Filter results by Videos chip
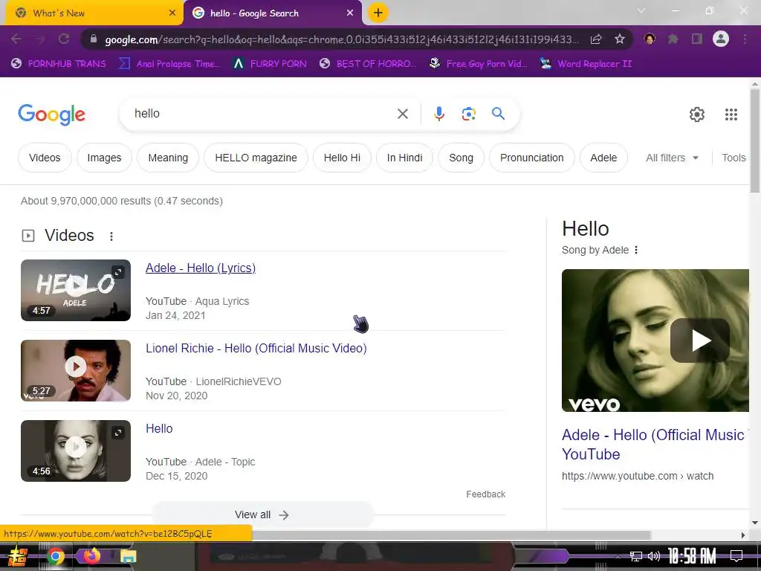The image size is (761, 571). pyautogui.click(x=45, y=158)
